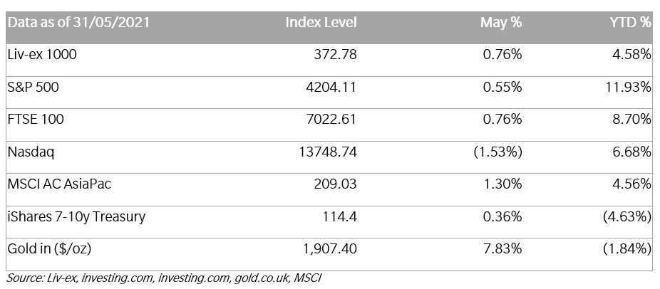
Task: Select the Treasury YTD value (4.63%)
Action: [627, 216]
